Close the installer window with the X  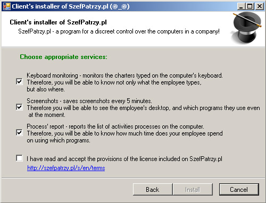coord(260,6)
